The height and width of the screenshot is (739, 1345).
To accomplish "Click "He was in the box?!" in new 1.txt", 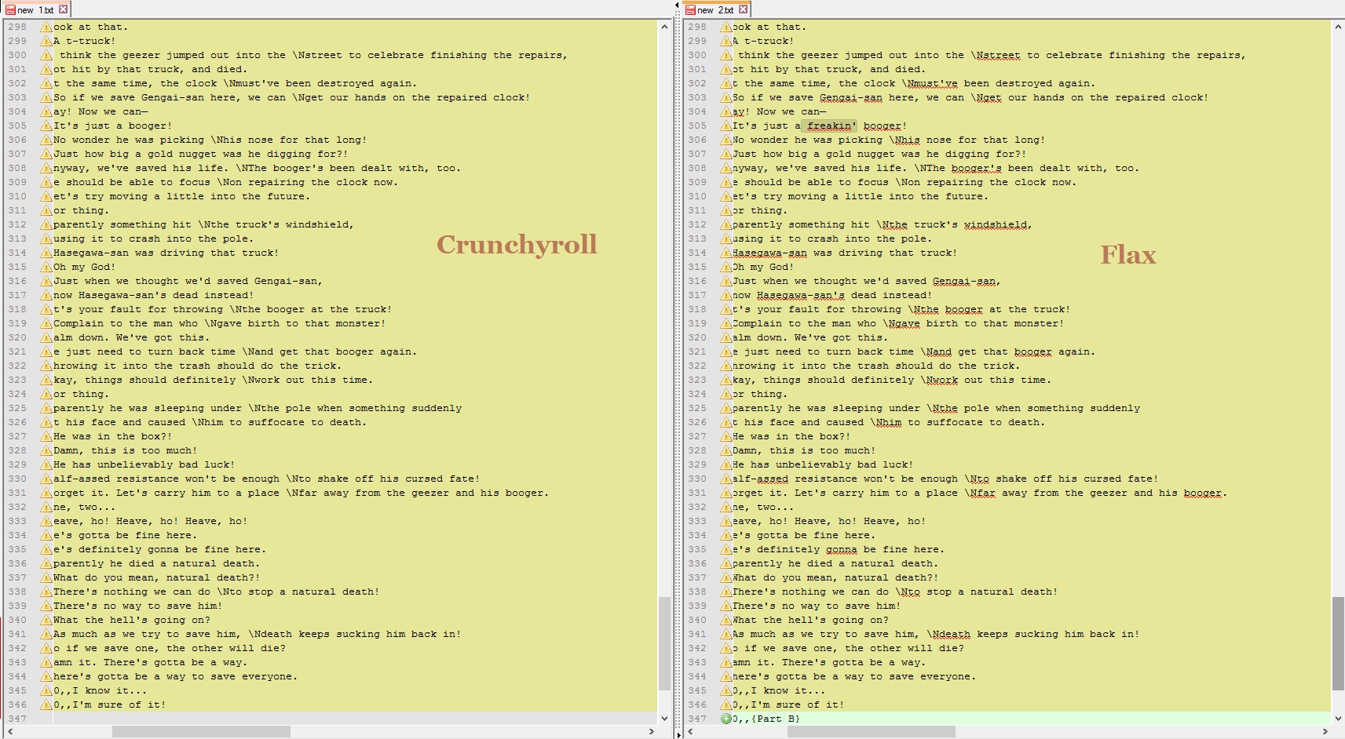I will [112, 436].
